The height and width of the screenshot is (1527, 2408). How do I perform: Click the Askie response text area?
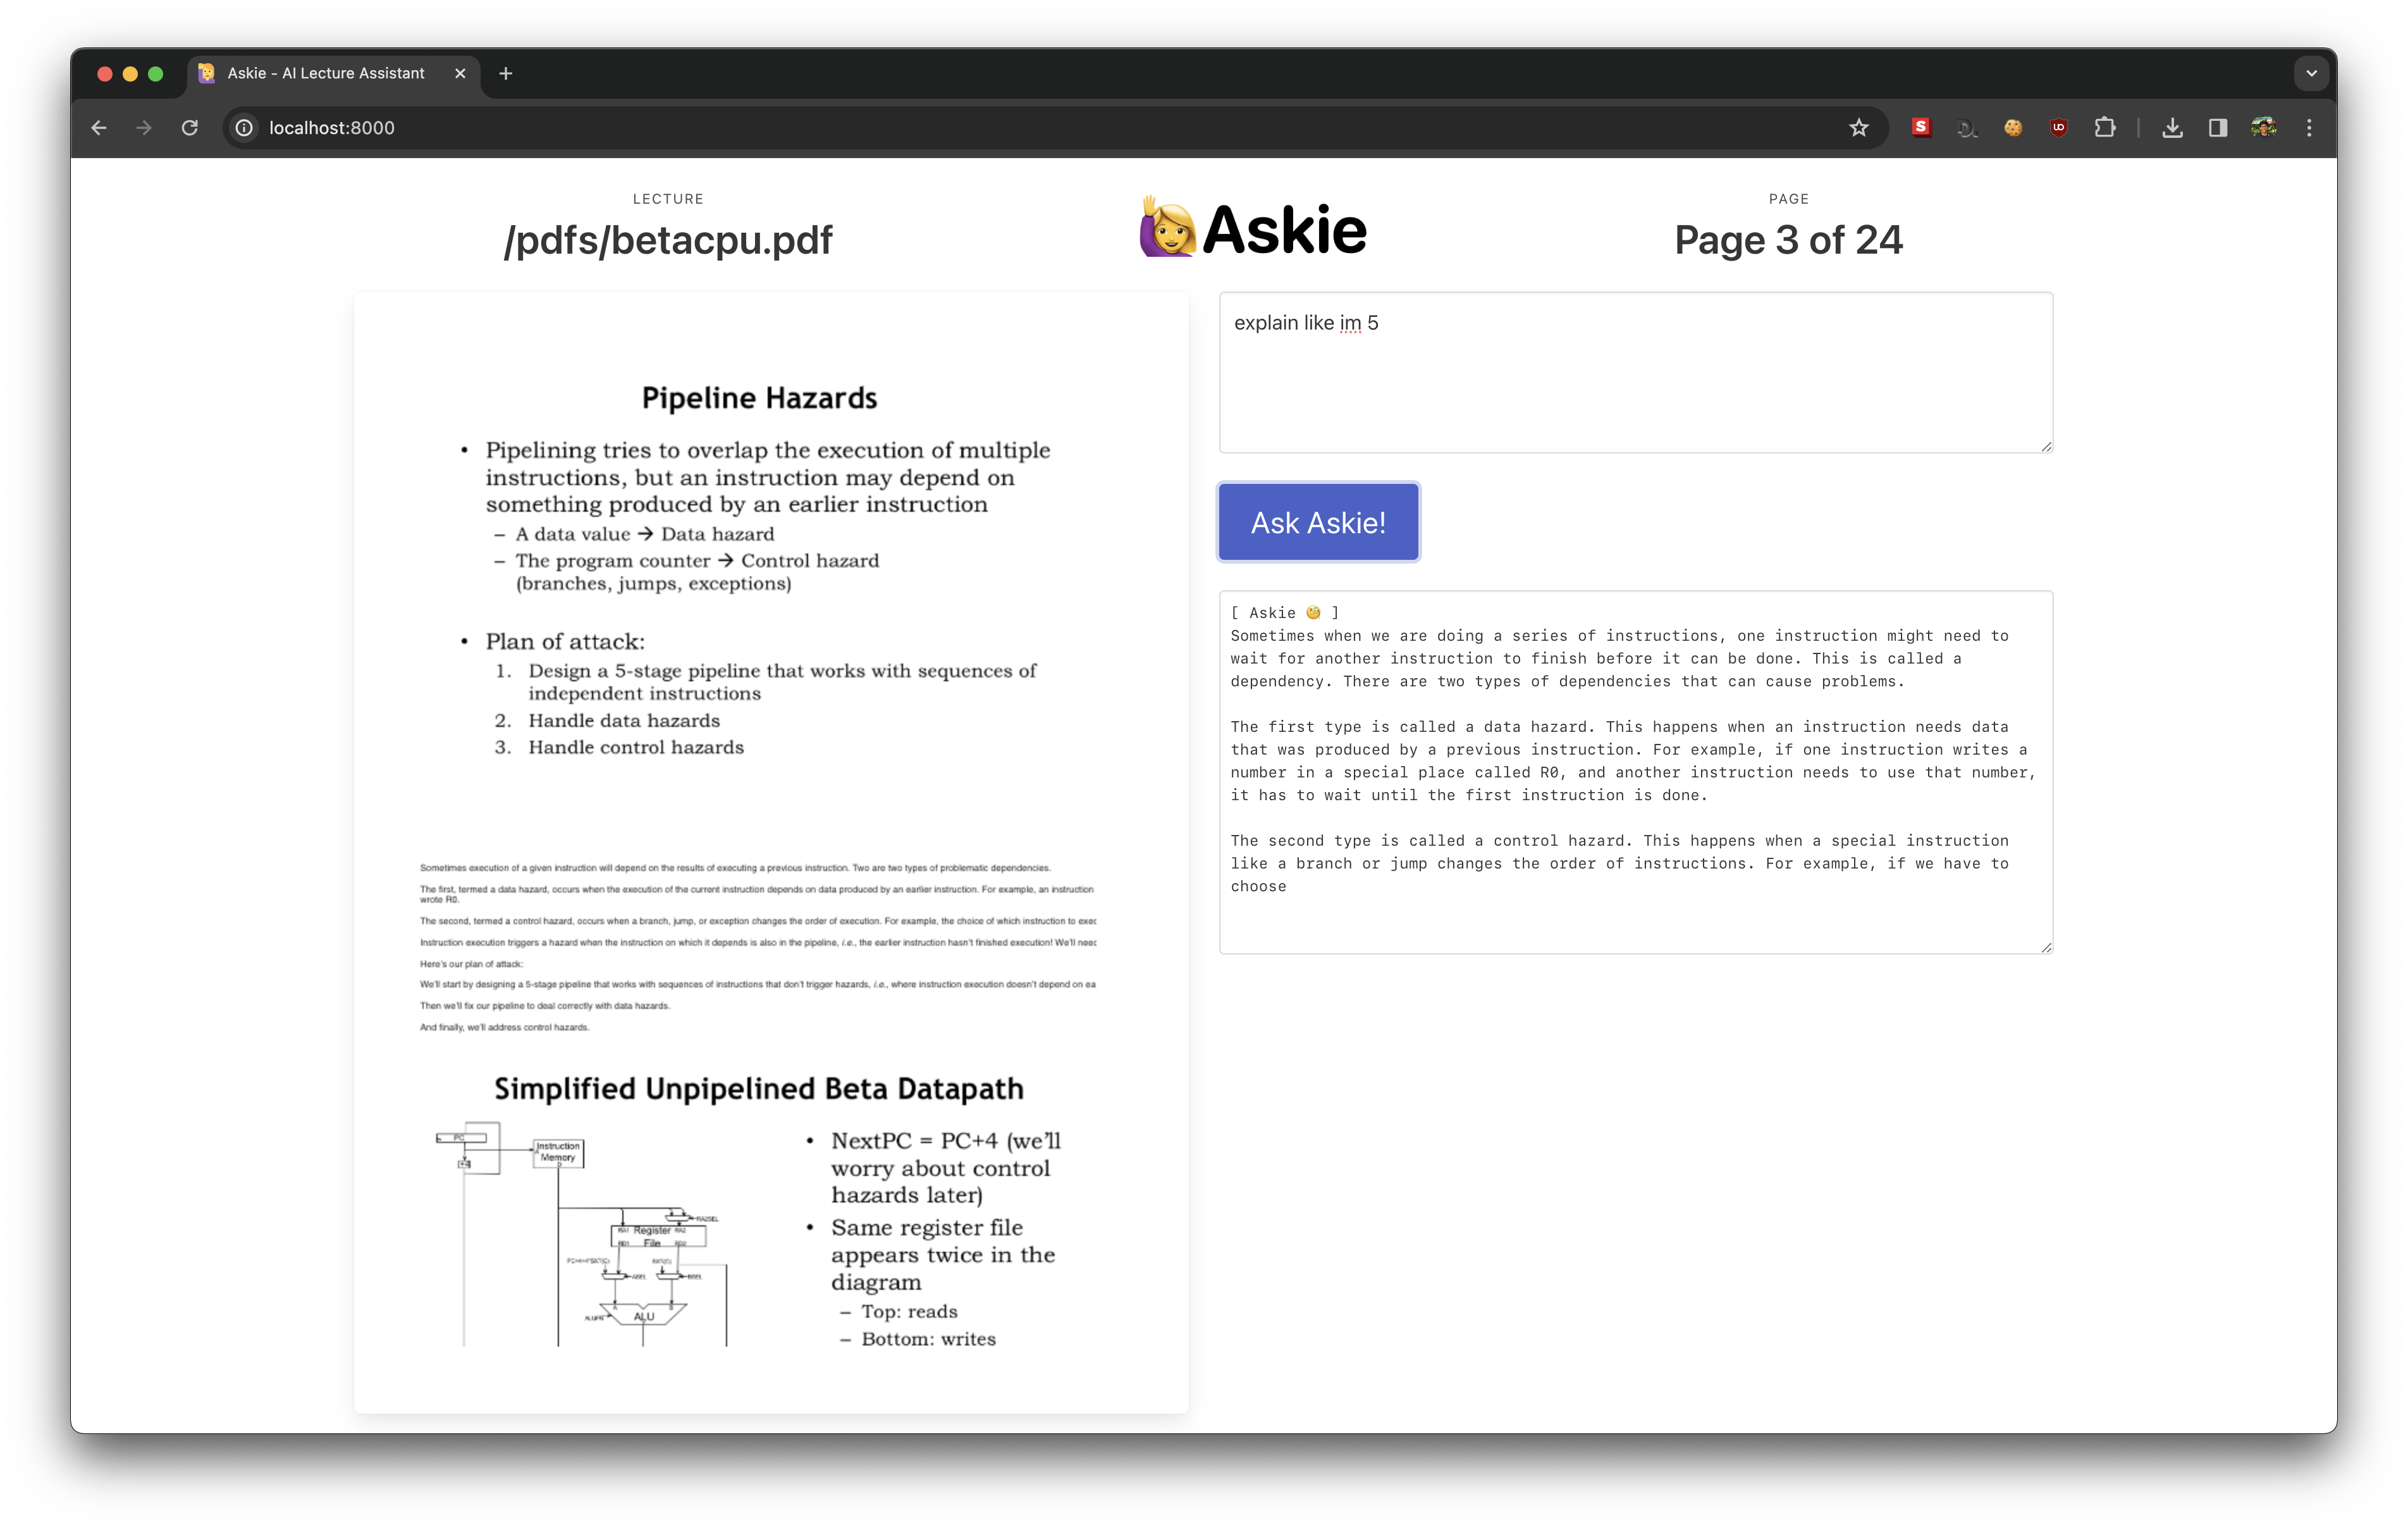[1635, 770]
